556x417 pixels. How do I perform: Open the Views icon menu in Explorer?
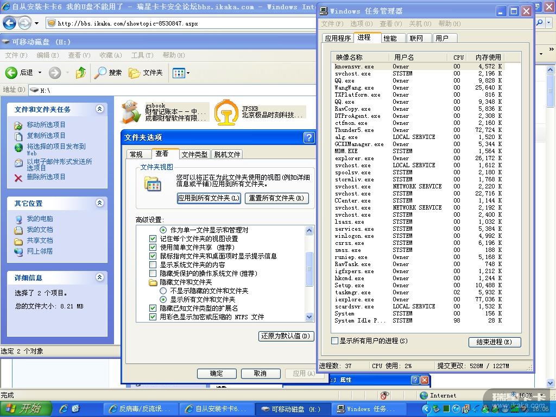click(x=178, y=73)
